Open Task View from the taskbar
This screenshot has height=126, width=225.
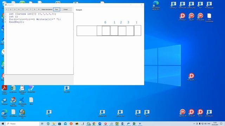tap(42, 124)
